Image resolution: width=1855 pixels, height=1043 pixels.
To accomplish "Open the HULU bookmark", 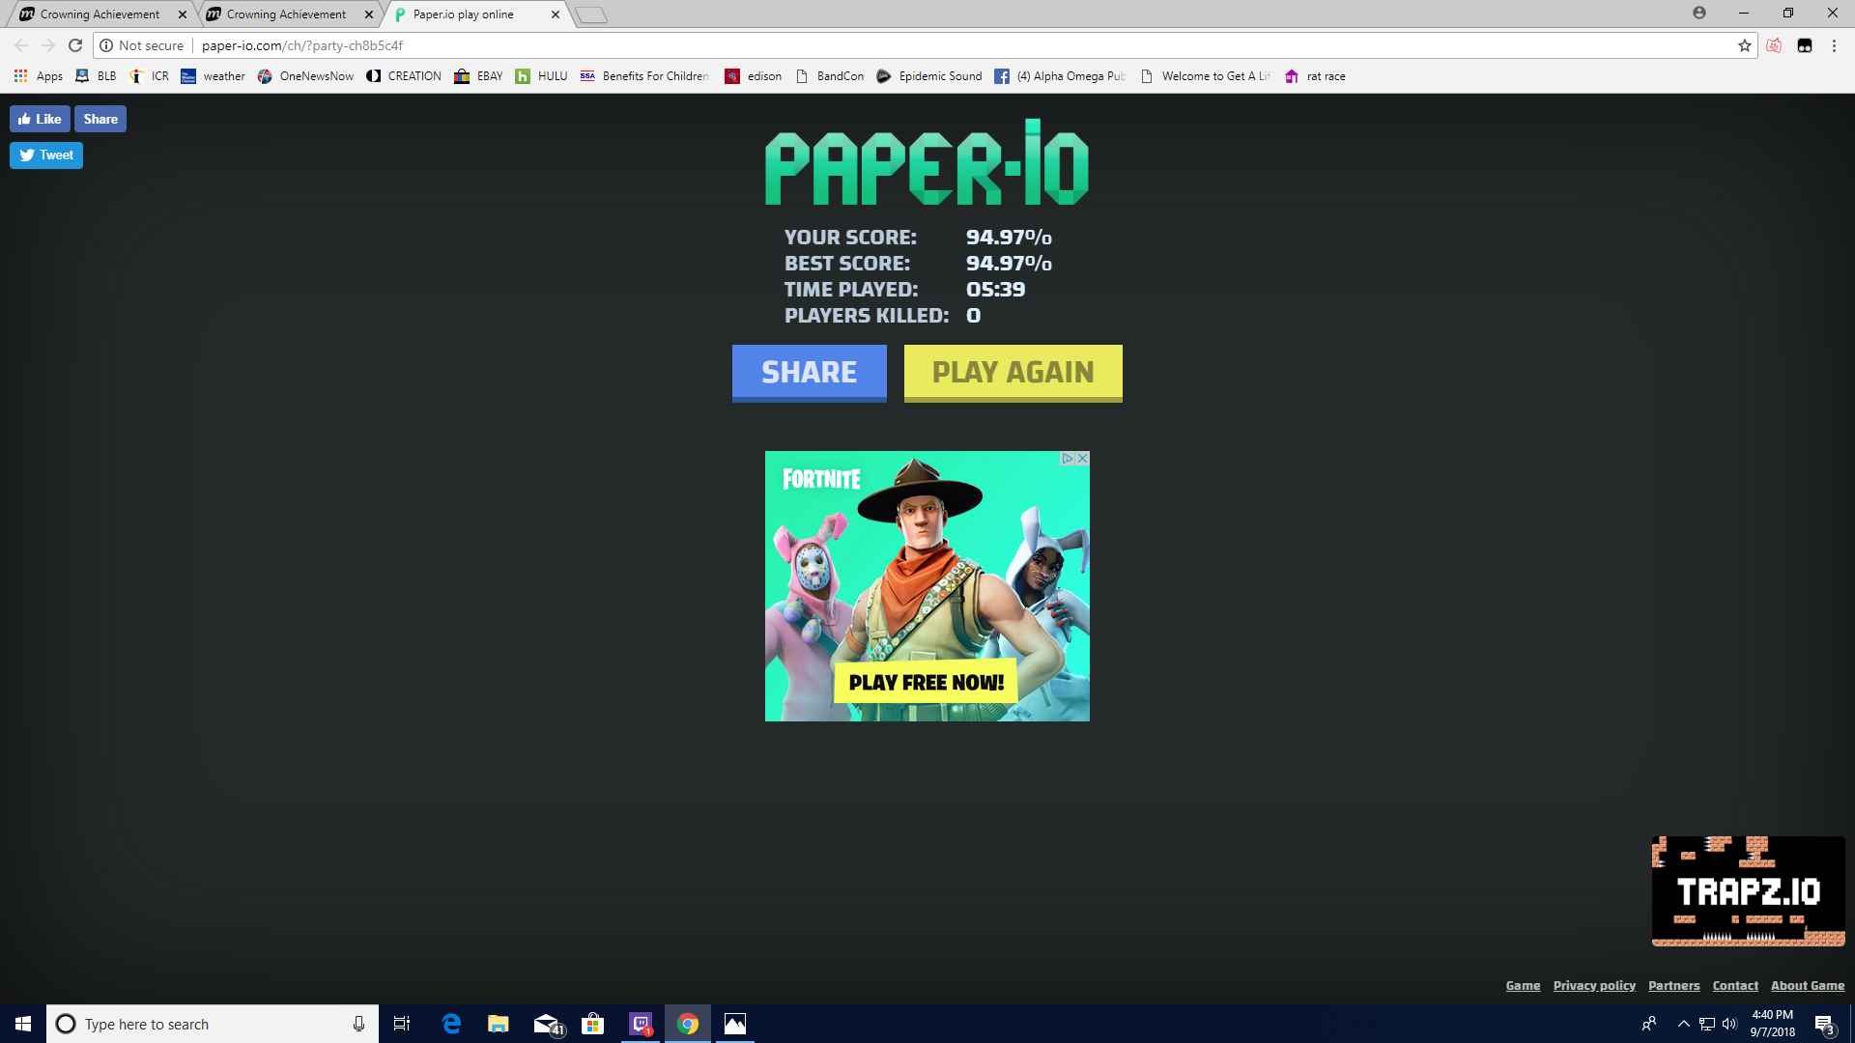I will [541, 76].
